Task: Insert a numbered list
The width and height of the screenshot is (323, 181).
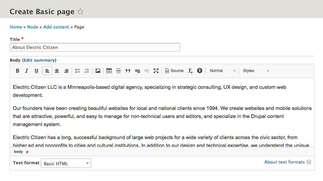Action: click(87, 71)
